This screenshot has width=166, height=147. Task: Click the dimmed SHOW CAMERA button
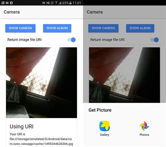tap(103, 28)
